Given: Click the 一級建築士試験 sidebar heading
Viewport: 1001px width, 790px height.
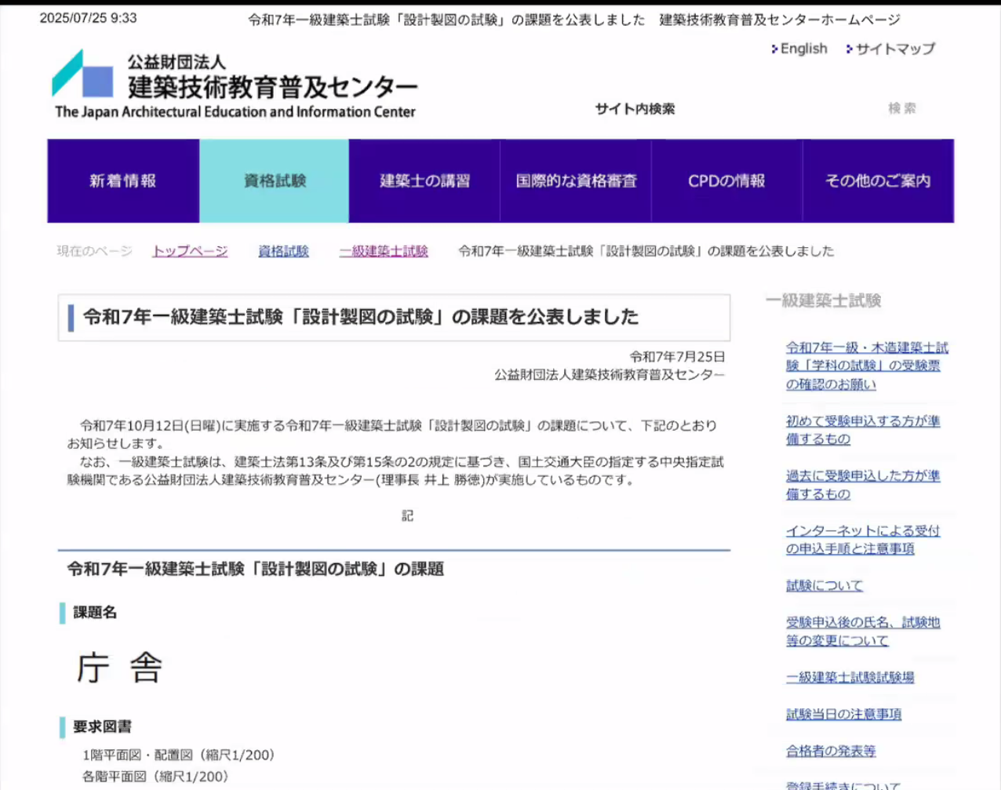Looking at the screenshot, I should click(x=823, y=300).
